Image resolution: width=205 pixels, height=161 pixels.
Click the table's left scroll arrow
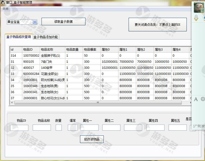[12, 103]
